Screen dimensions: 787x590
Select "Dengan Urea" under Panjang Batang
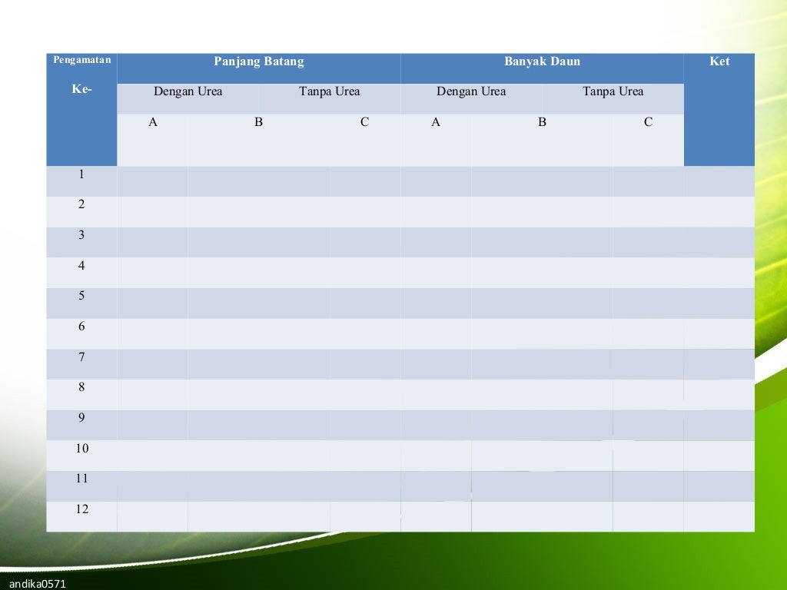pyautogui.click(x=188, y=91)
